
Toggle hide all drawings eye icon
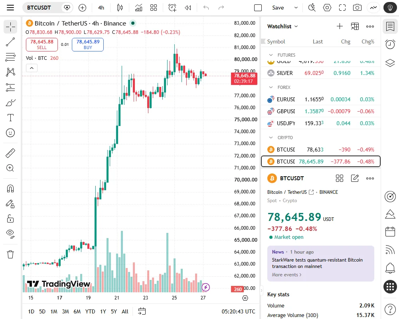(10, 234)
